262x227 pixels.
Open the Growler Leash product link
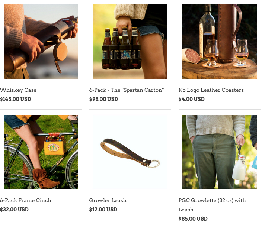pyautogui.click(x=108, y=200)
